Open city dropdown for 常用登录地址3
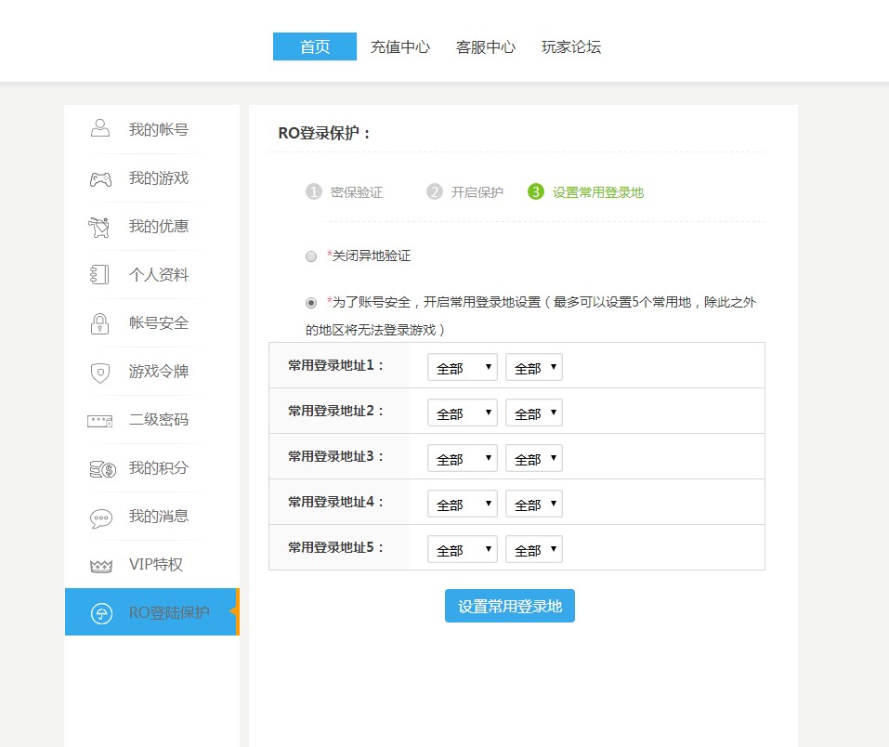 534,458
